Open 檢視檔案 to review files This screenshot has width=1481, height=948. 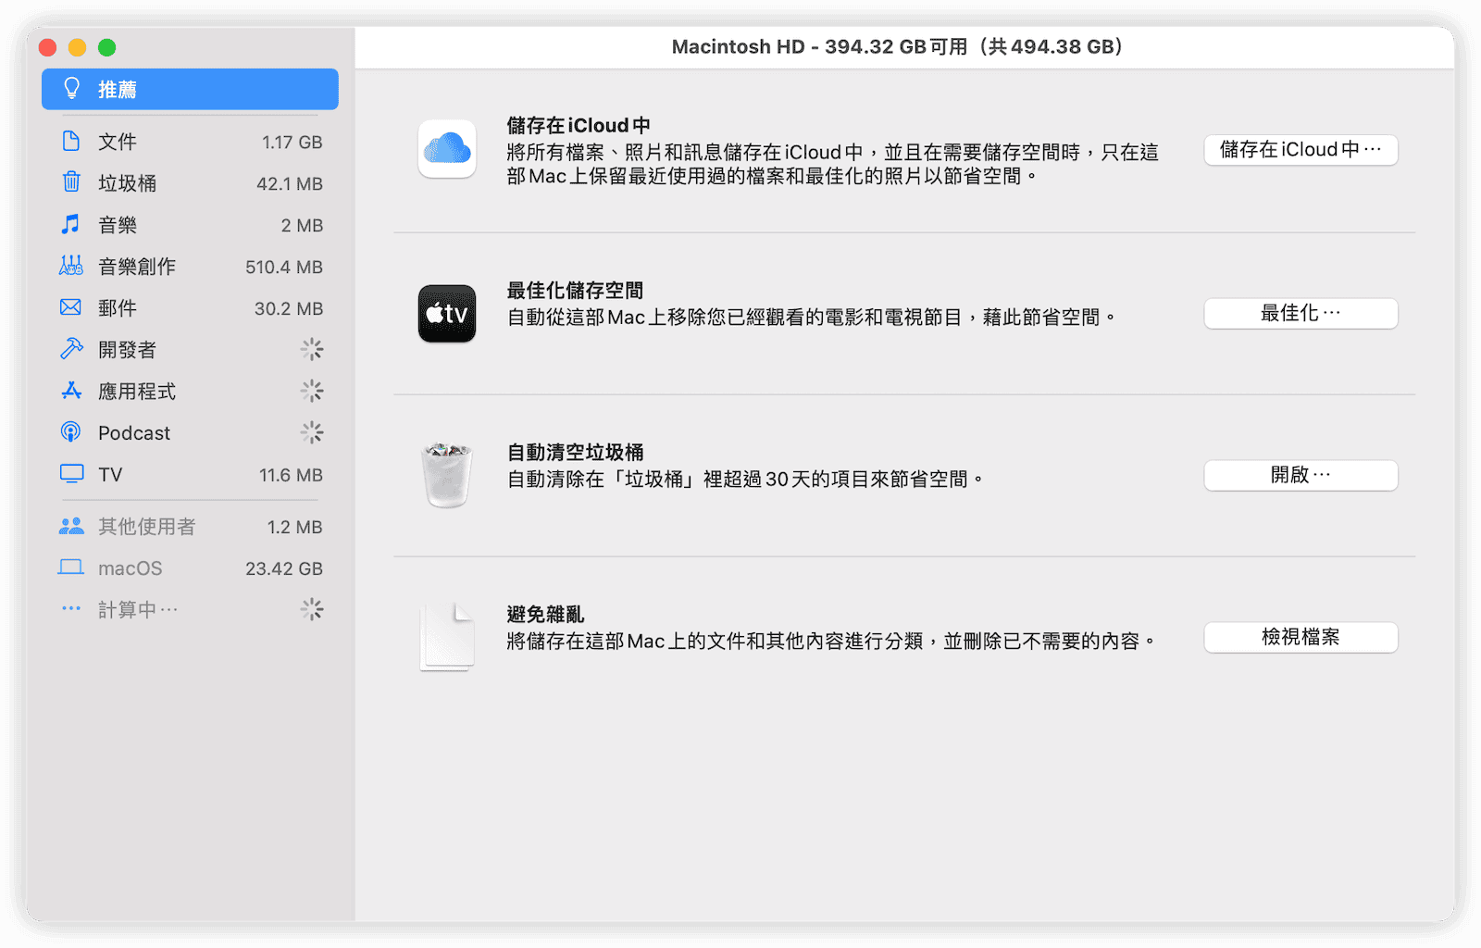[1300, 637]
